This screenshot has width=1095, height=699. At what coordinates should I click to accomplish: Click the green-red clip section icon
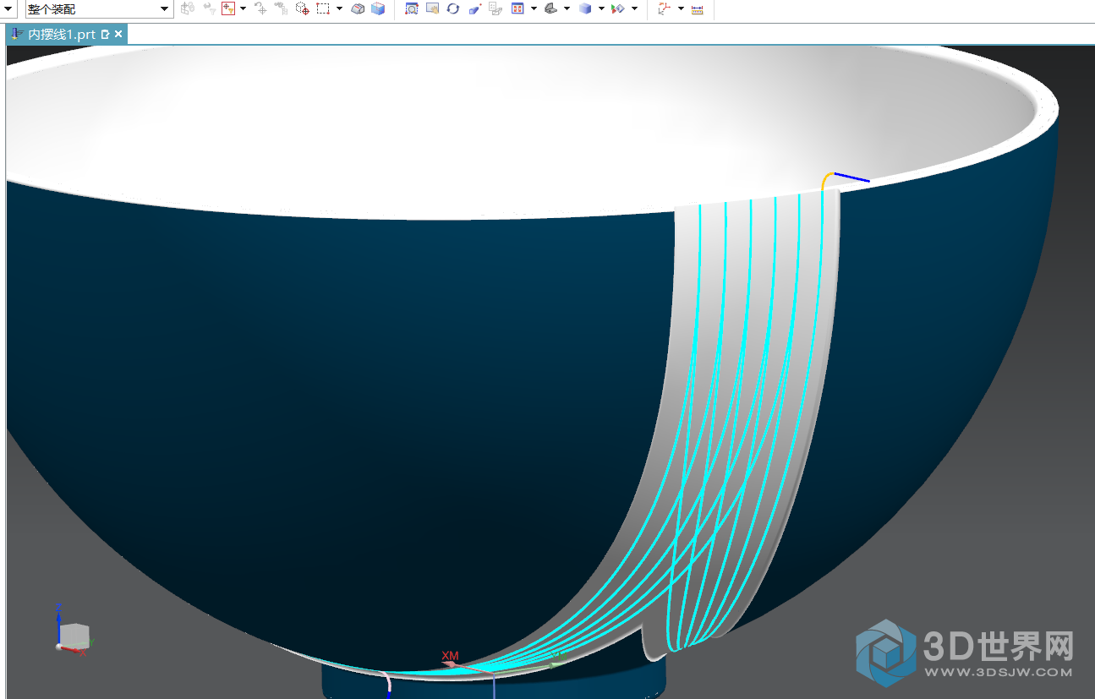point(618,8)
